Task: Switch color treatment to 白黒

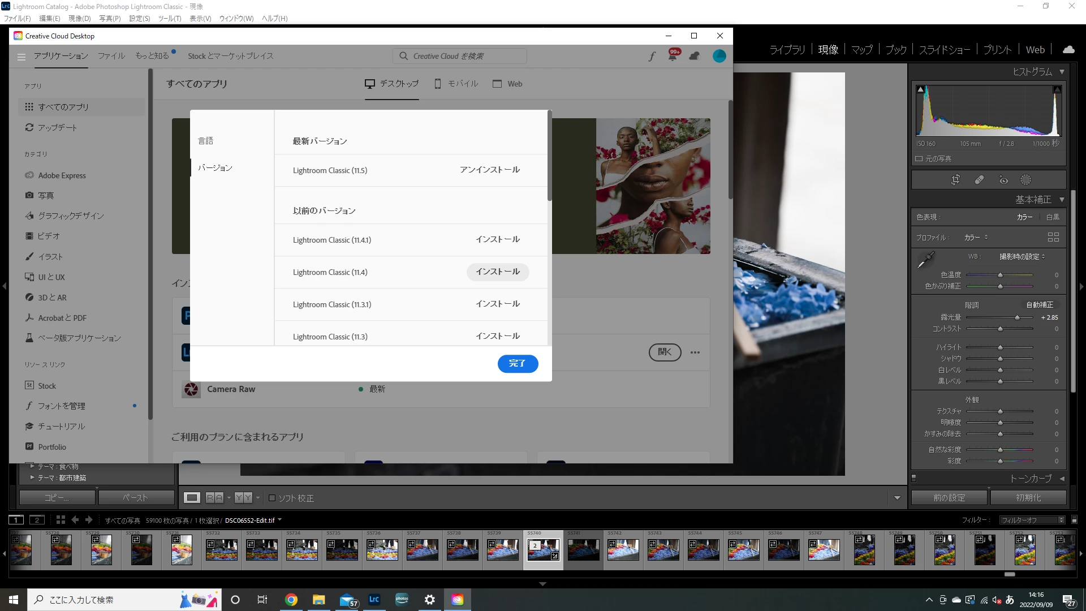Action: [x=1053, y=217]
